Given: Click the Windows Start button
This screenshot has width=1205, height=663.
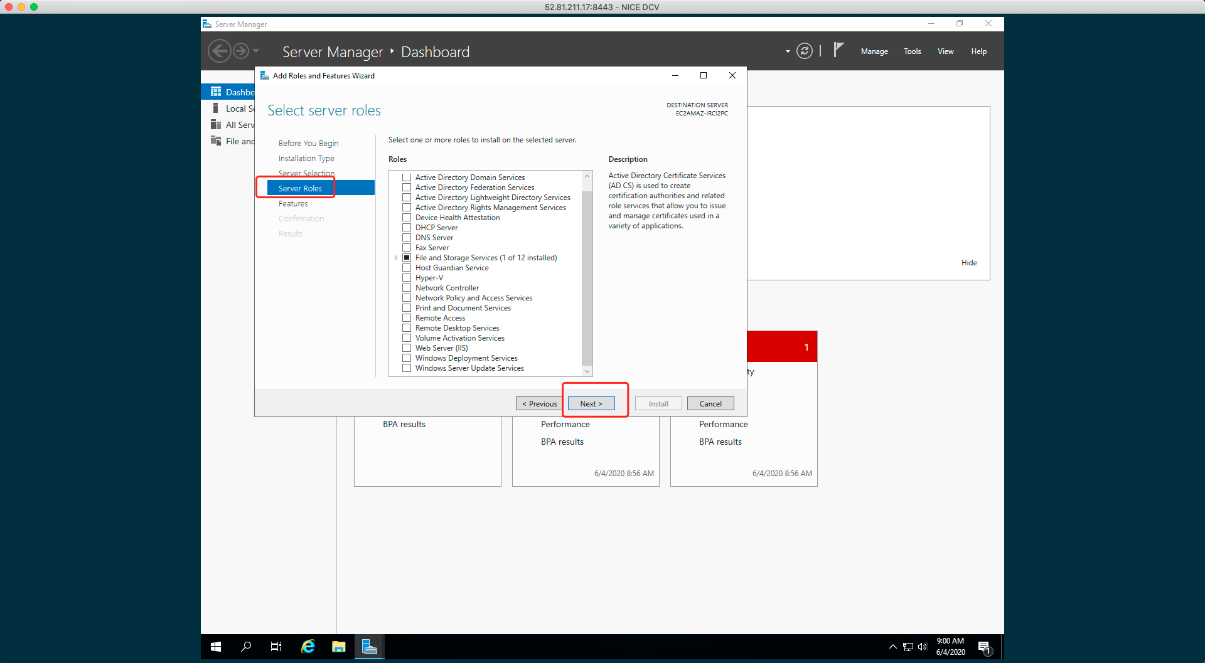Looking at the screenshot, I should (x=216, y=646).
